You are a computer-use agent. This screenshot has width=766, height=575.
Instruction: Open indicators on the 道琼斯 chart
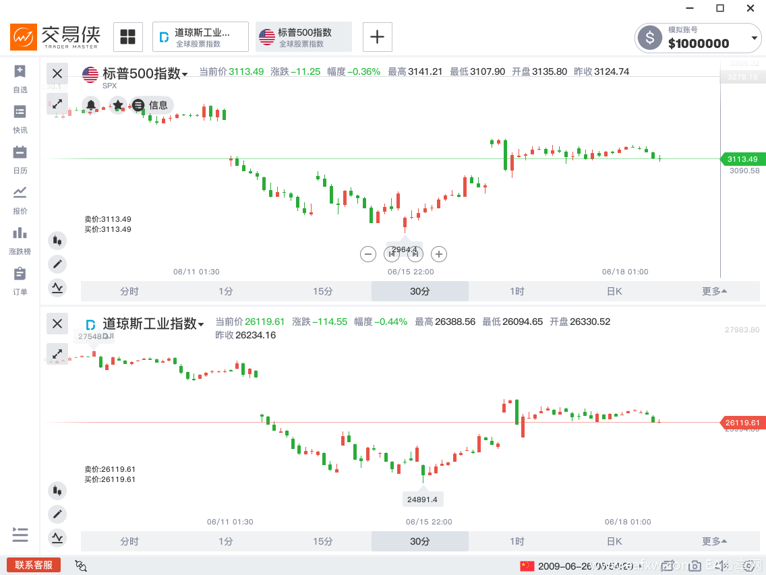click(x=57, y=538)
